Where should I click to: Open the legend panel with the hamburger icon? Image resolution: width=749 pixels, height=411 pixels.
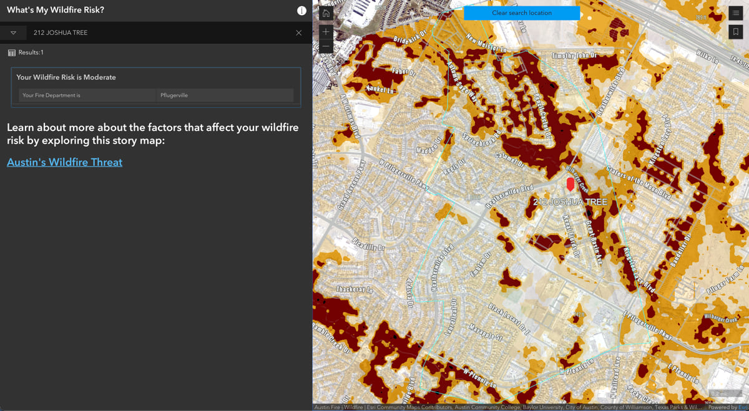coord(737,12)
